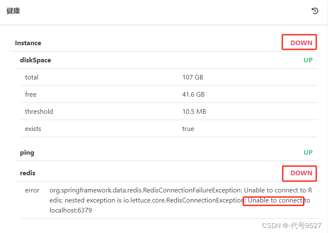
Task: Click the redis DOWN status badge
Action: 301,173
